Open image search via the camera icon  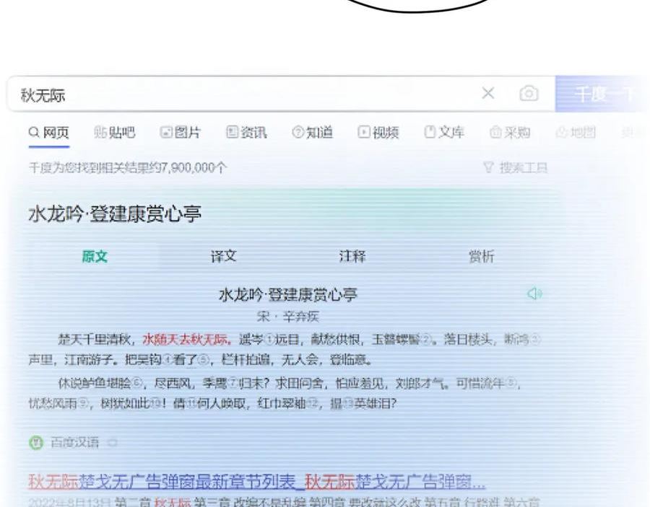tap(529, 94)
